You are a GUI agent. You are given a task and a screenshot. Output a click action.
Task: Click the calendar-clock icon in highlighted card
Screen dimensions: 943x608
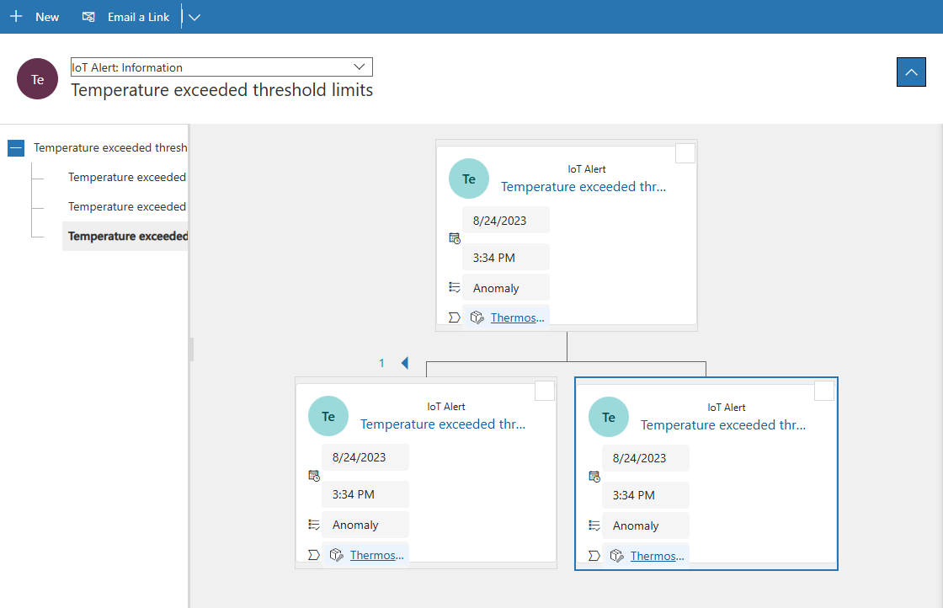(594, 477)
